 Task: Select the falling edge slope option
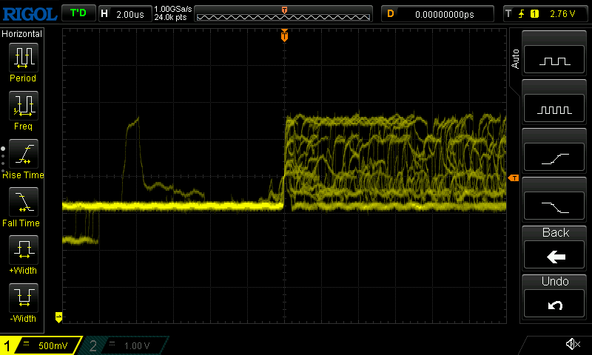pos(555,206)
